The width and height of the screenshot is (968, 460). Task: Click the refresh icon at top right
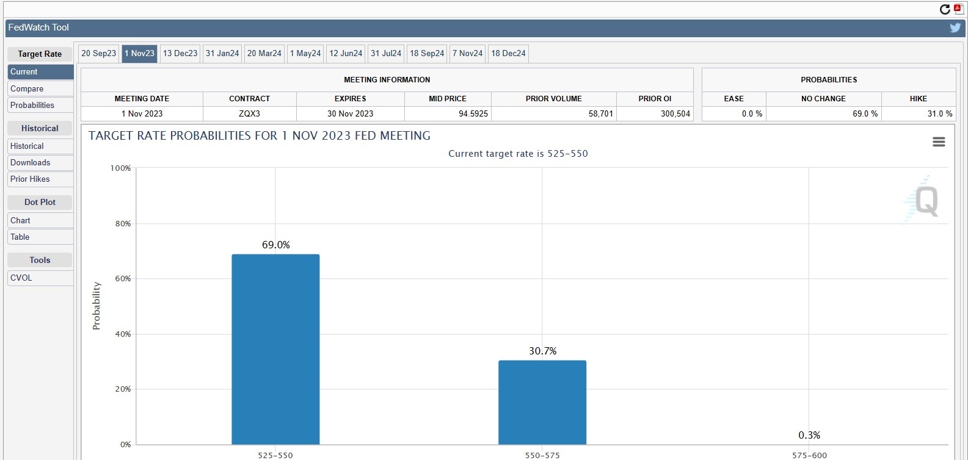coord(945,9)
